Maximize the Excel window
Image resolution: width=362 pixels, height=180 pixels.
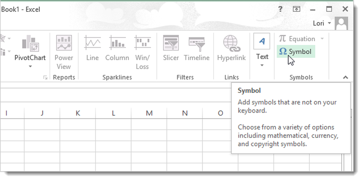point(329,9)
